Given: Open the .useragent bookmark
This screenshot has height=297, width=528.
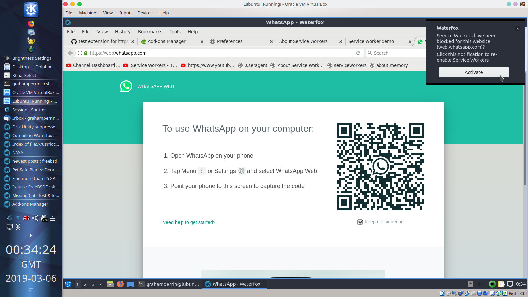Looking at the screenshot, I should coord(252,65).
